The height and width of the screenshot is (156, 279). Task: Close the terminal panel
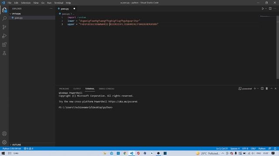pos(276,88)
